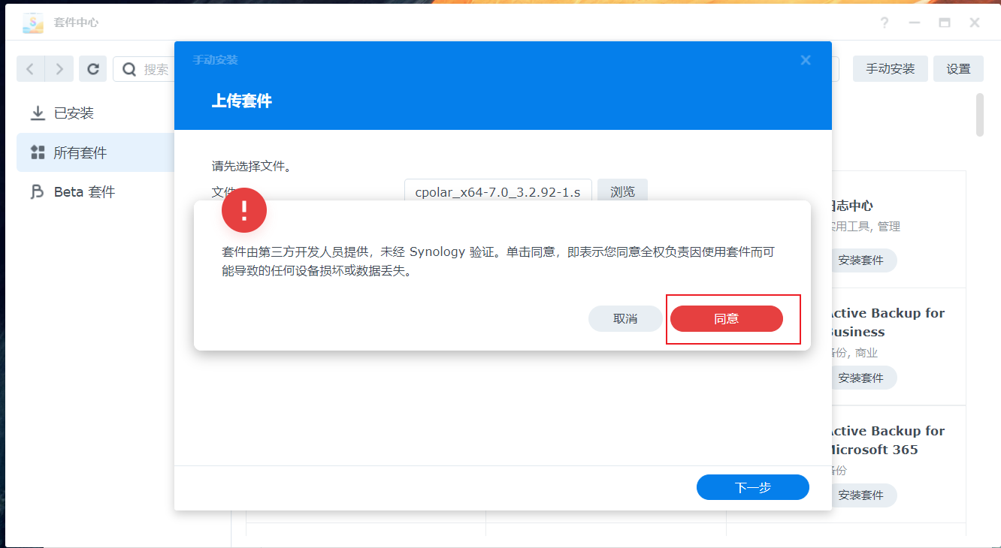
Task: Open settings via the 设置 button
Action: (958, 68)
